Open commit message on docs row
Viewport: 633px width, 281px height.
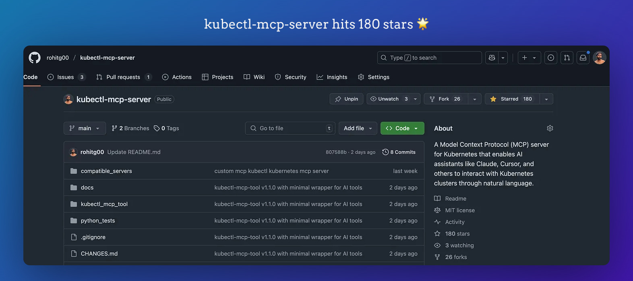pyautogui.click(x=288, y=187)
